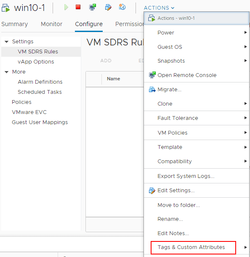This screenshot has height=257, width=250.
Task: Choose Snapshots menu entry
Action: (x=197, y=61)
